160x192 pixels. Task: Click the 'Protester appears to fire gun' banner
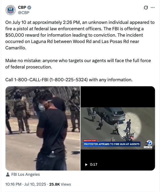coord(112,144)
